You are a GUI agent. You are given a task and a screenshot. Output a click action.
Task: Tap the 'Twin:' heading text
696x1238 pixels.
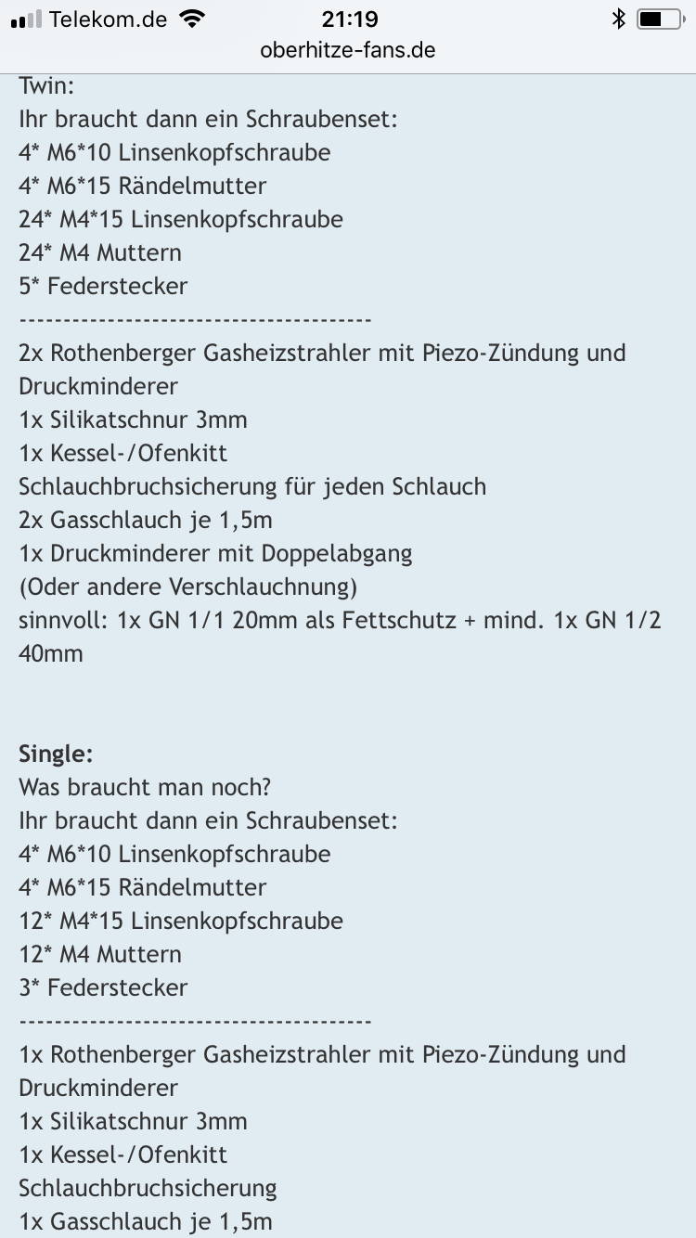(x=46, y=86)
